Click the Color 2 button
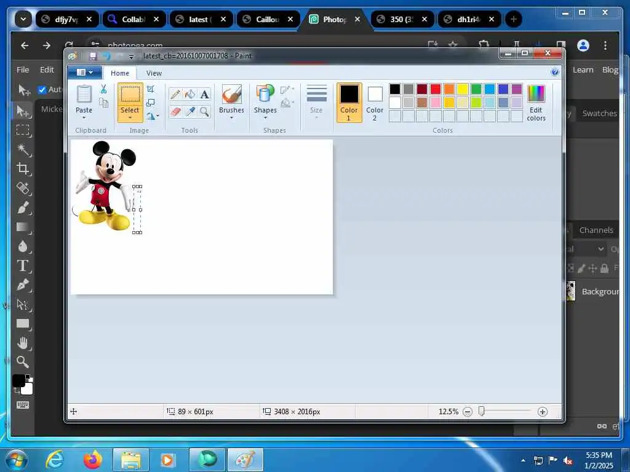The width and height of the screenshot is (630, 472). (375, 103)
